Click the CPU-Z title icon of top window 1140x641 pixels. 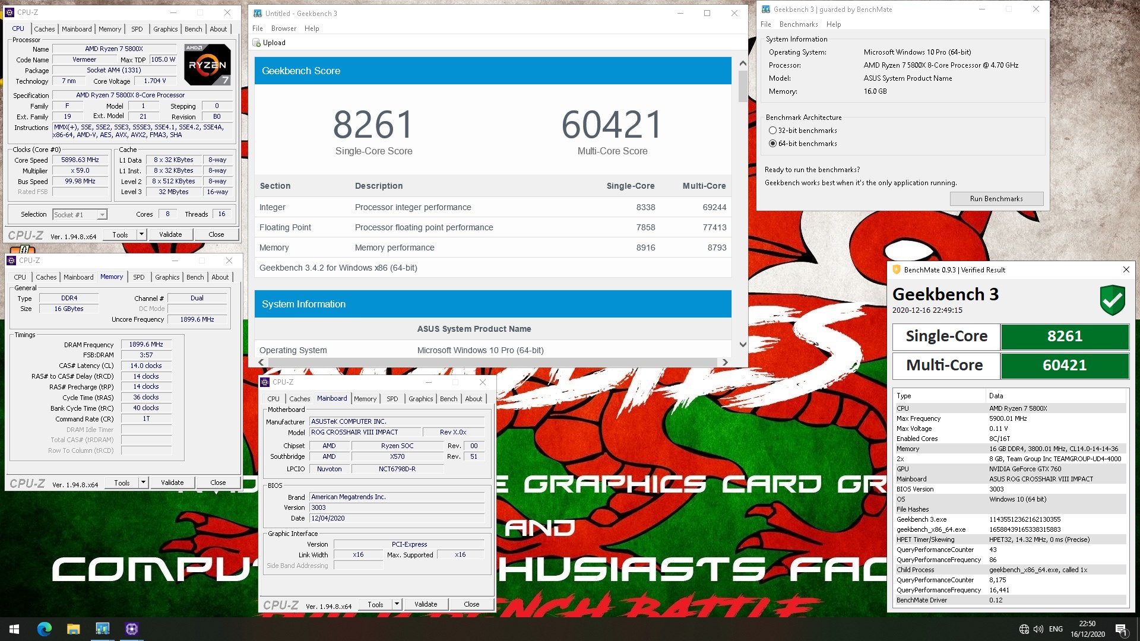click(x=9, y=12)
